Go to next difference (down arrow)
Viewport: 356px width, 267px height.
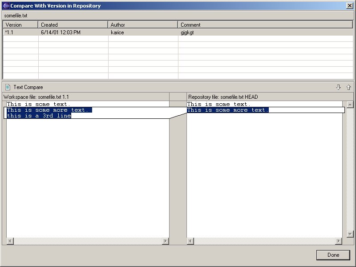coord(338,87)
